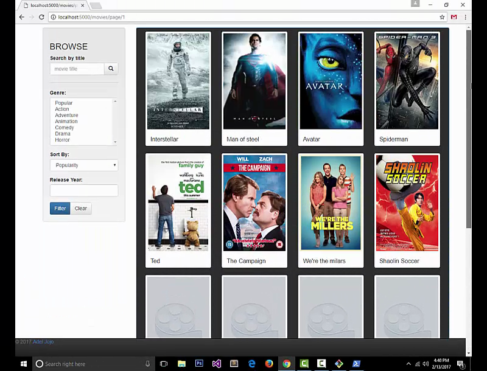
Task: Click the blue Filter button
Action: 60,209
